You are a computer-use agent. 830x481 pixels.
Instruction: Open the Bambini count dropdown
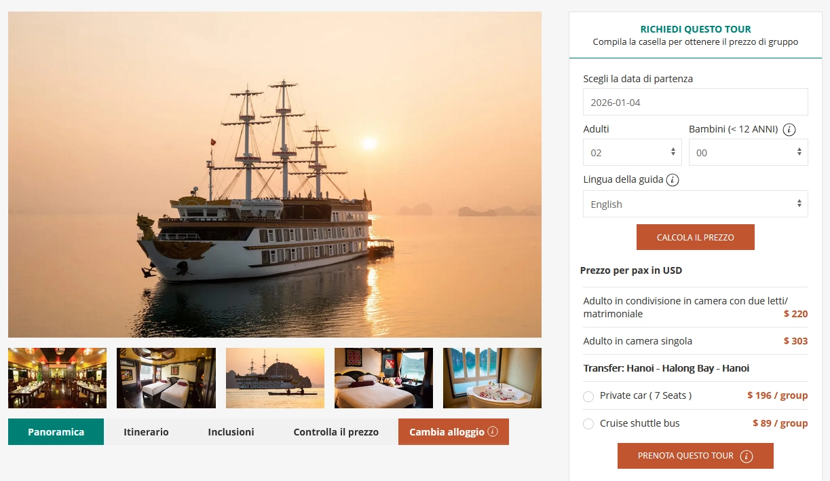[x=749, y=152]
